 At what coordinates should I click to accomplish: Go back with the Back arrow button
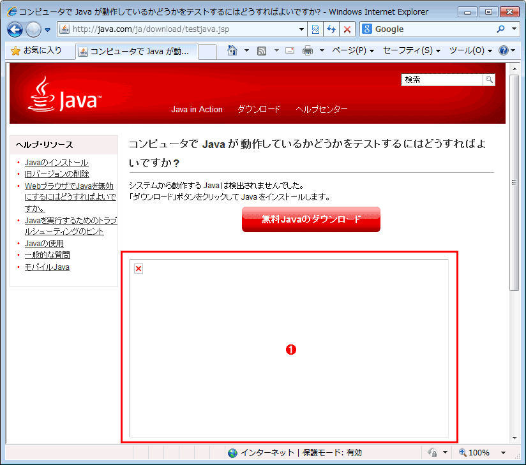(15, 29)
